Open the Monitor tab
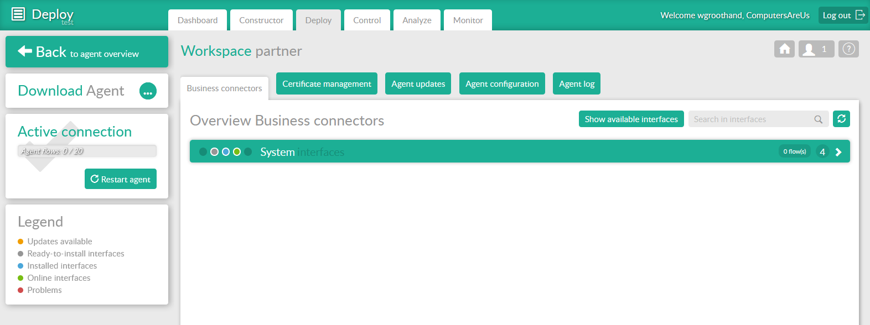870x325 pixels. (468, 20)
